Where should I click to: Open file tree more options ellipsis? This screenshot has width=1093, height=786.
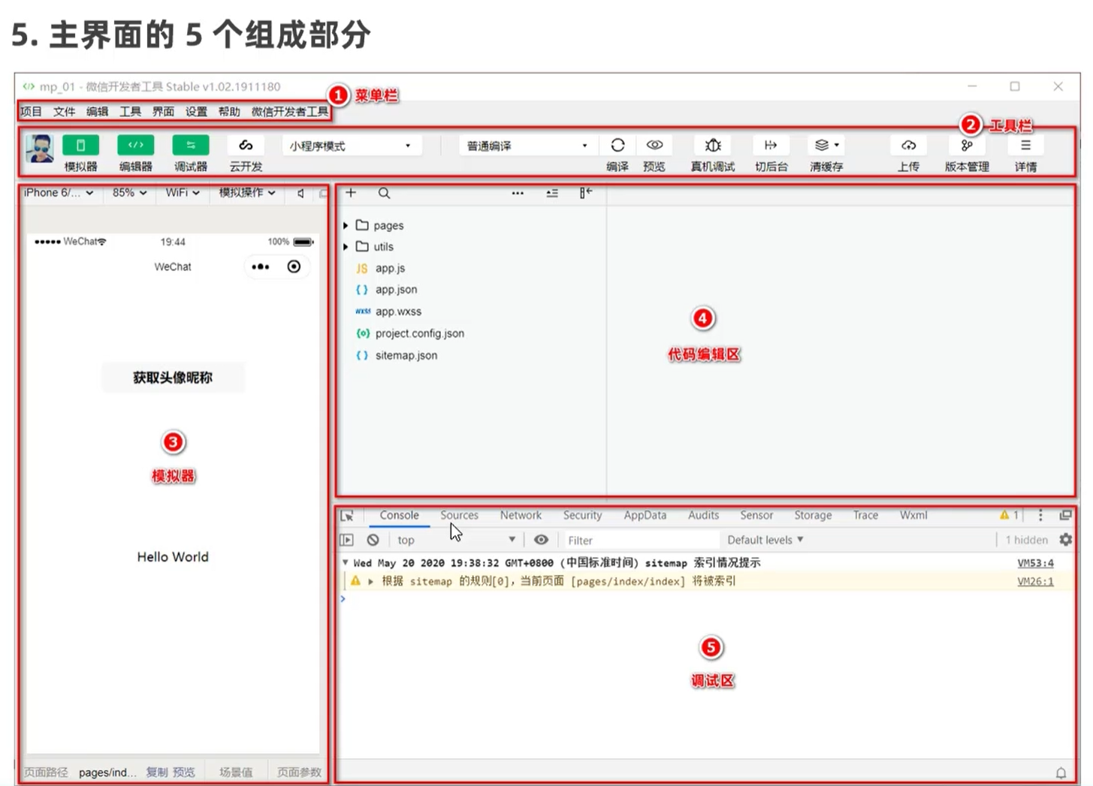tap(518, 193)
